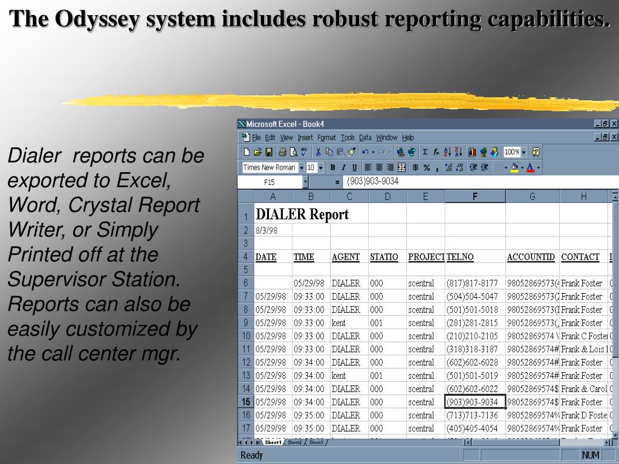Image resolution: width=619 pixels, height=464 pixels.
Task: Click Decrease Decimal icon
Action: (x=459, y=168)
